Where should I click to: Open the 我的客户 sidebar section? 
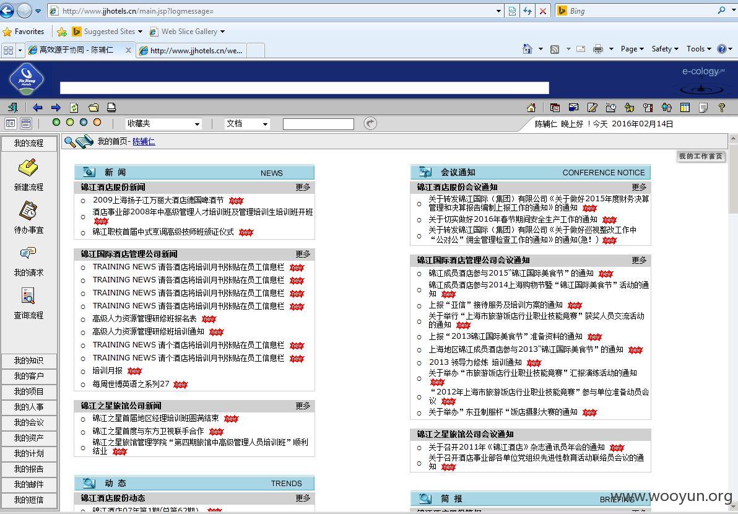29,376
